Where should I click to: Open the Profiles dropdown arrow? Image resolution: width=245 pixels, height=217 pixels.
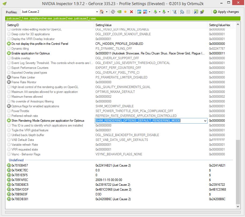(97, 12)
